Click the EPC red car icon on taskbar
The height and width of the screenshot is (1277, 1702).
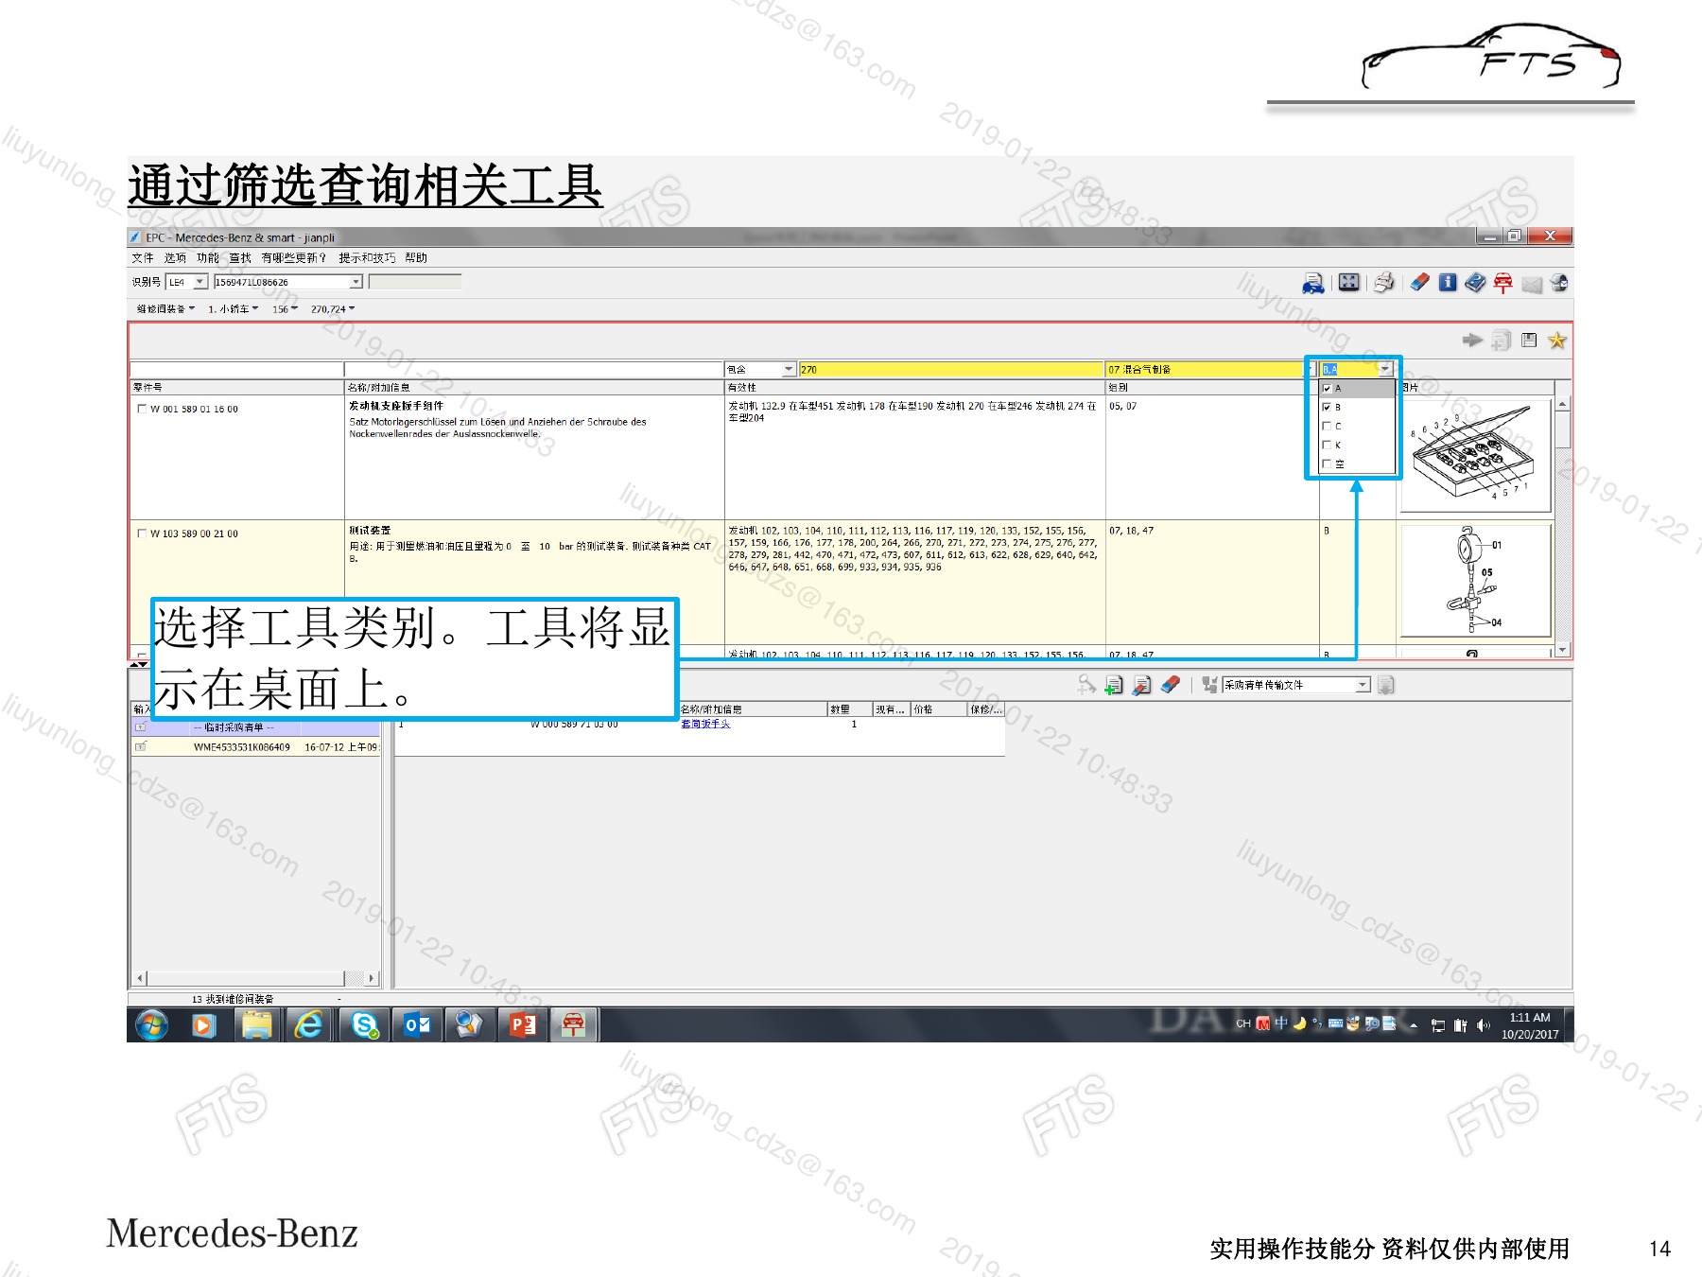tap(573, 1024)
